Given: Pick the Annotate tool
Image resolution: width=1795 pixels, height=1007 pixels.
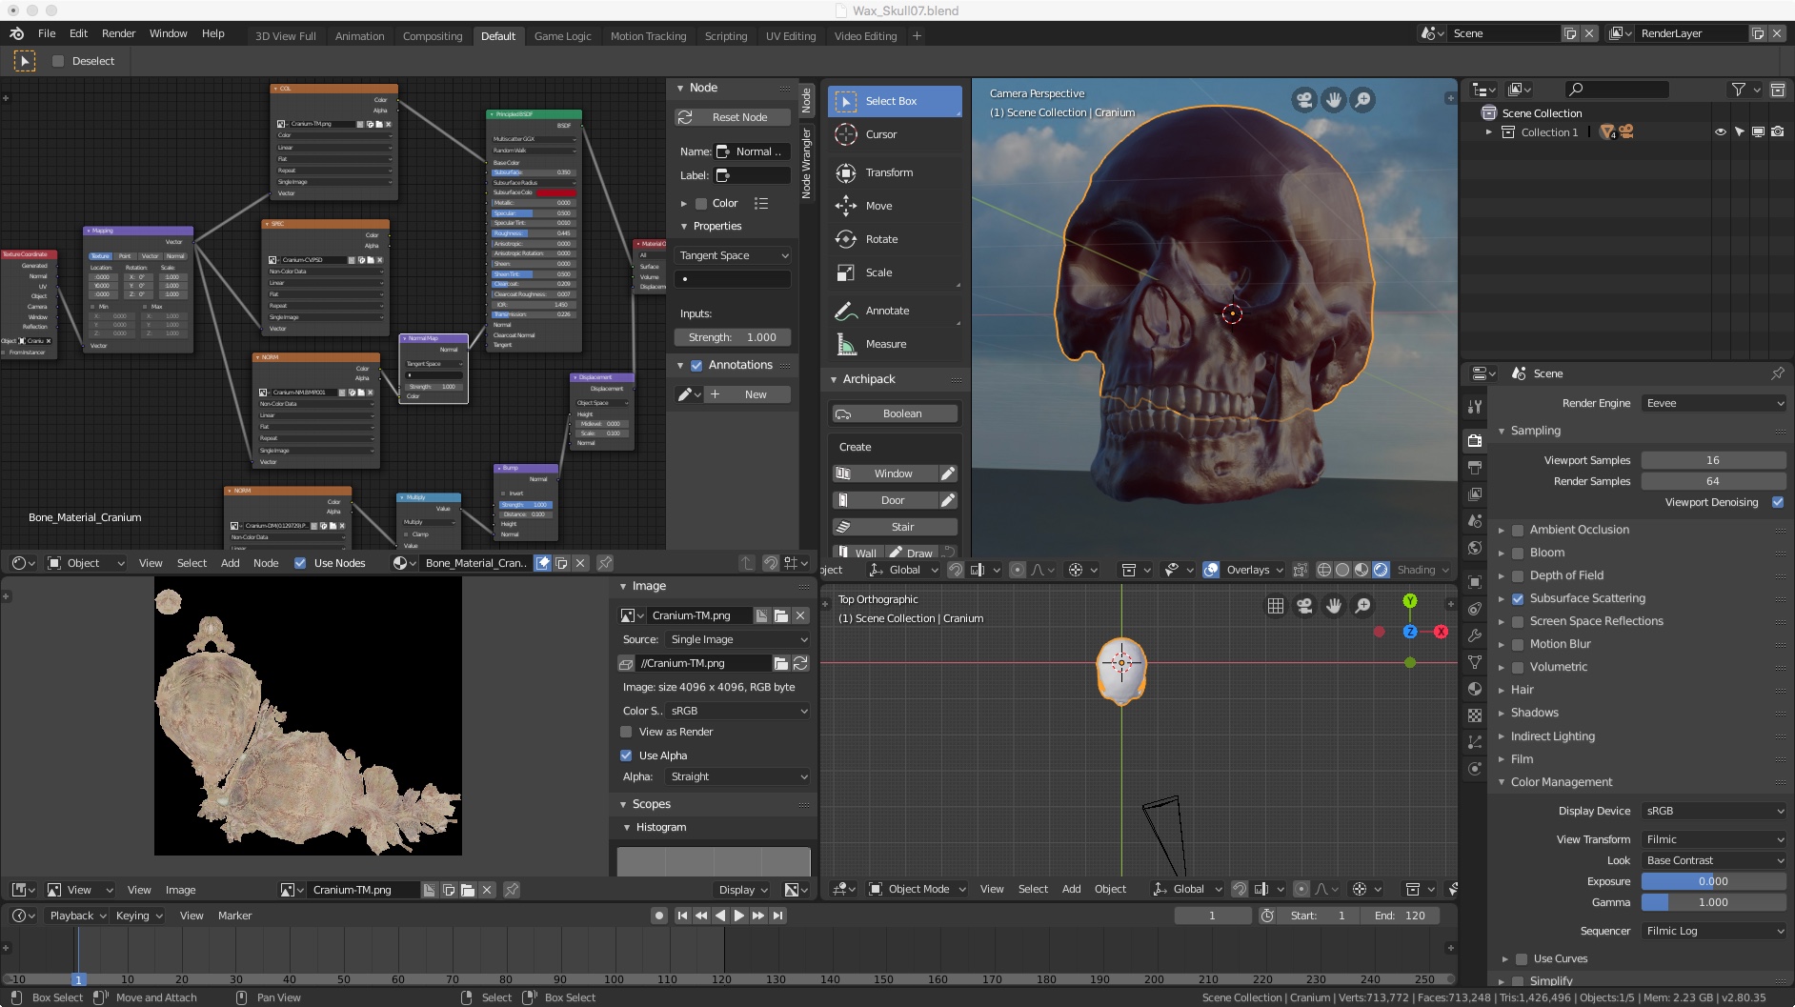Looking at the screenshot, I should click(886, 311).
